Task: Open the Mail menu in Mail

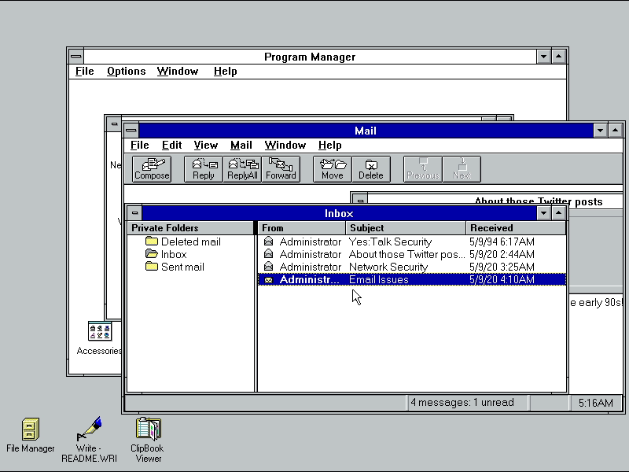Action: (241, 145)
